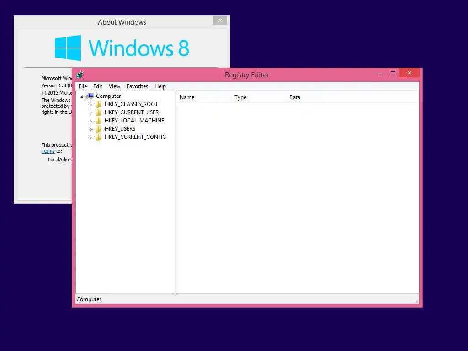
Task: Open the Help menu
Action: click(x=160, y=86)
